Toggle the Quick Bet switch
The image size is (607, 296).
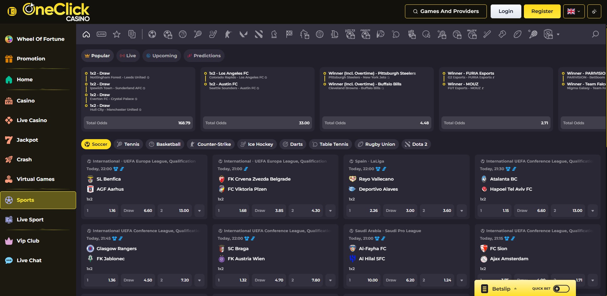coord(561,288)
